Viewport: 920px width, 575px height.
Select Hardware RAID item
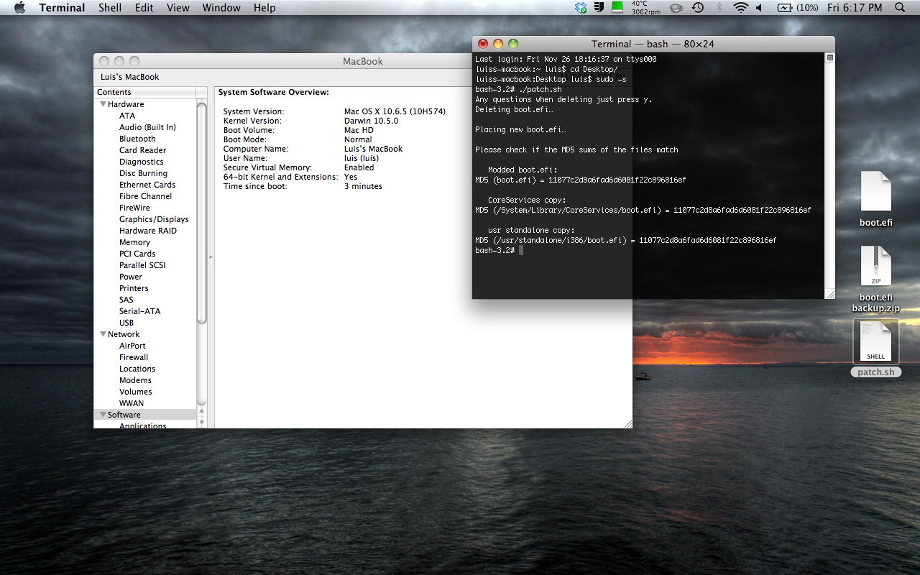coord(147,231)
